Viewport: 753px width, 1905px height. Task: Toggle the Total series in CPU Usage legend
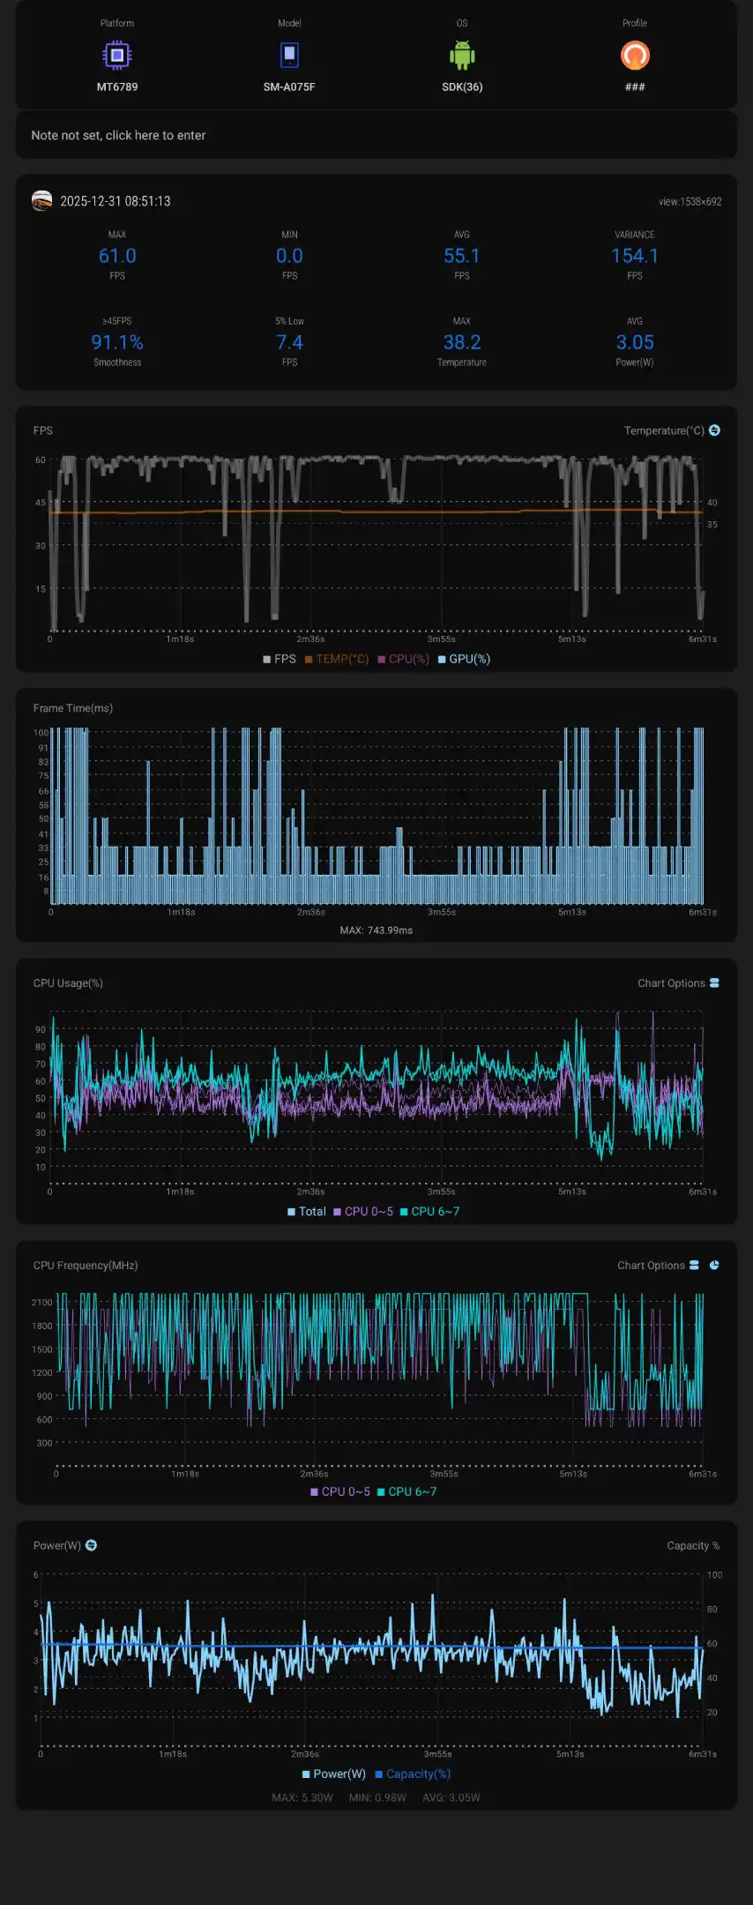tap(307, 1212)
